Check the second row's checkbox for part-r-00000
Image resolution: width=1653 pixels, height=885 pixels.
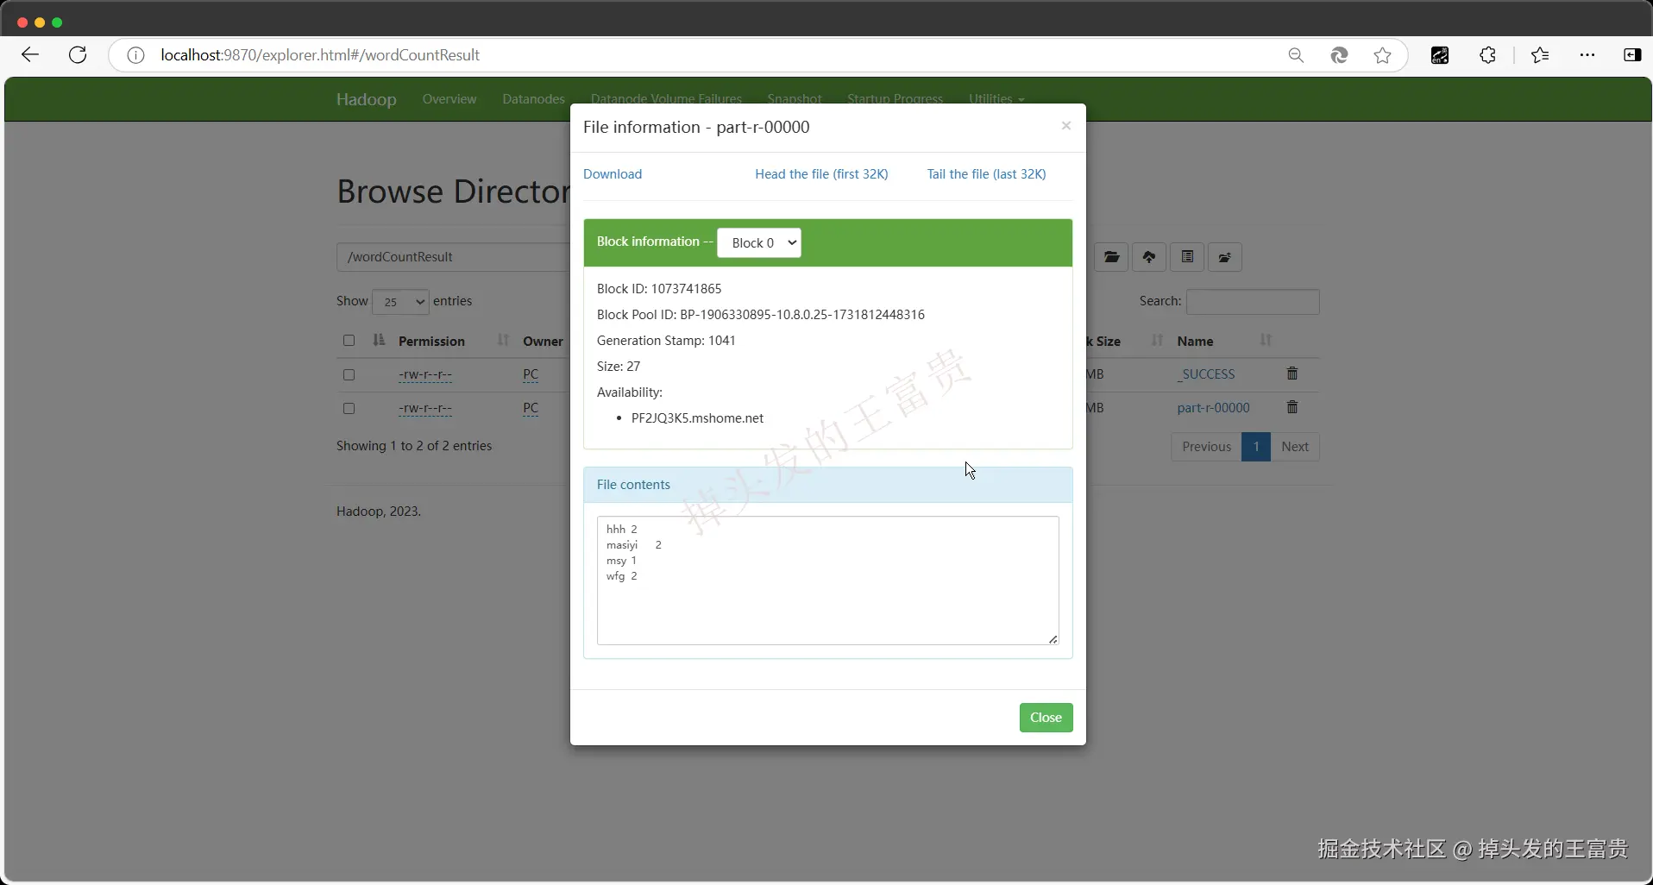(x=349, y=409)
